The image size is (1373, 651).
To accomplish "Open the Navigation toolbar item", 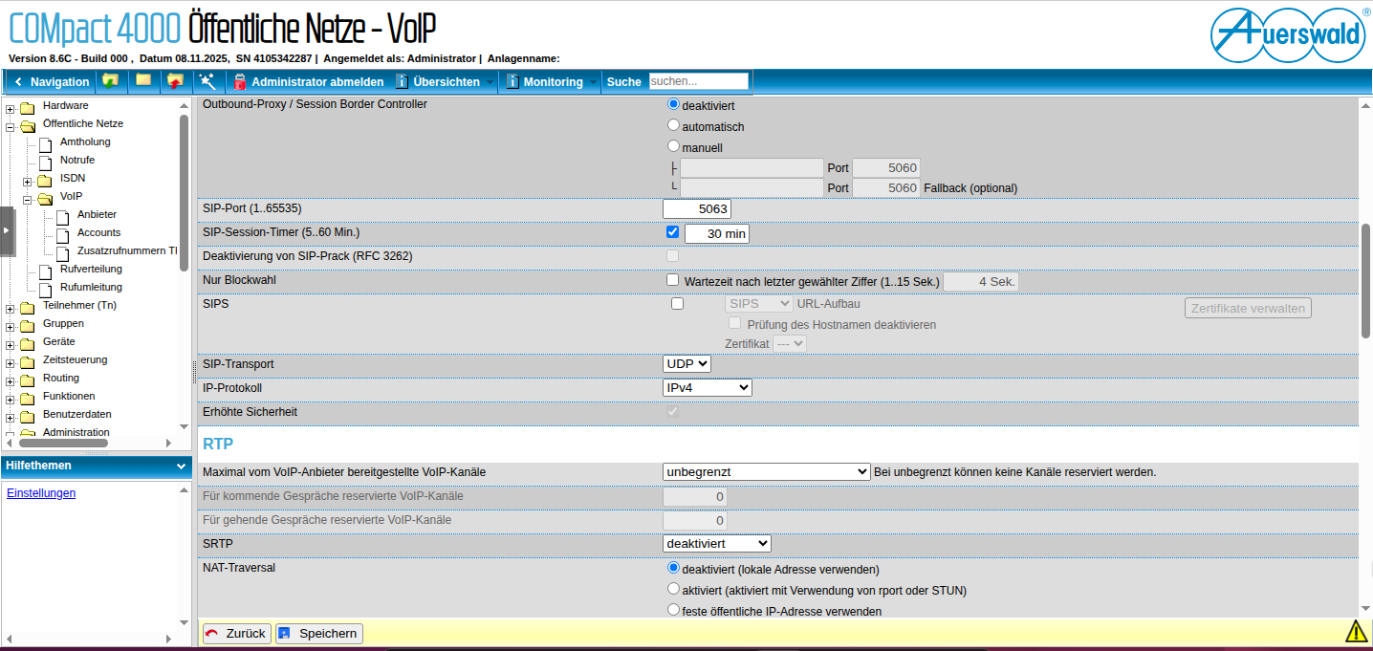I will (53, 82).
